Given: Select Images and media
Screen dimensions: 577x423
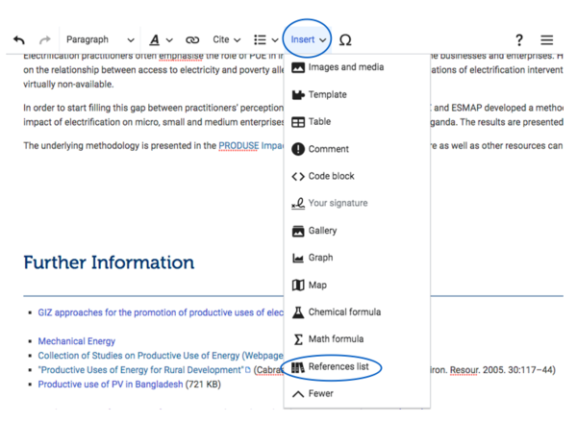Looking at the screenshot, I should 345,67.
